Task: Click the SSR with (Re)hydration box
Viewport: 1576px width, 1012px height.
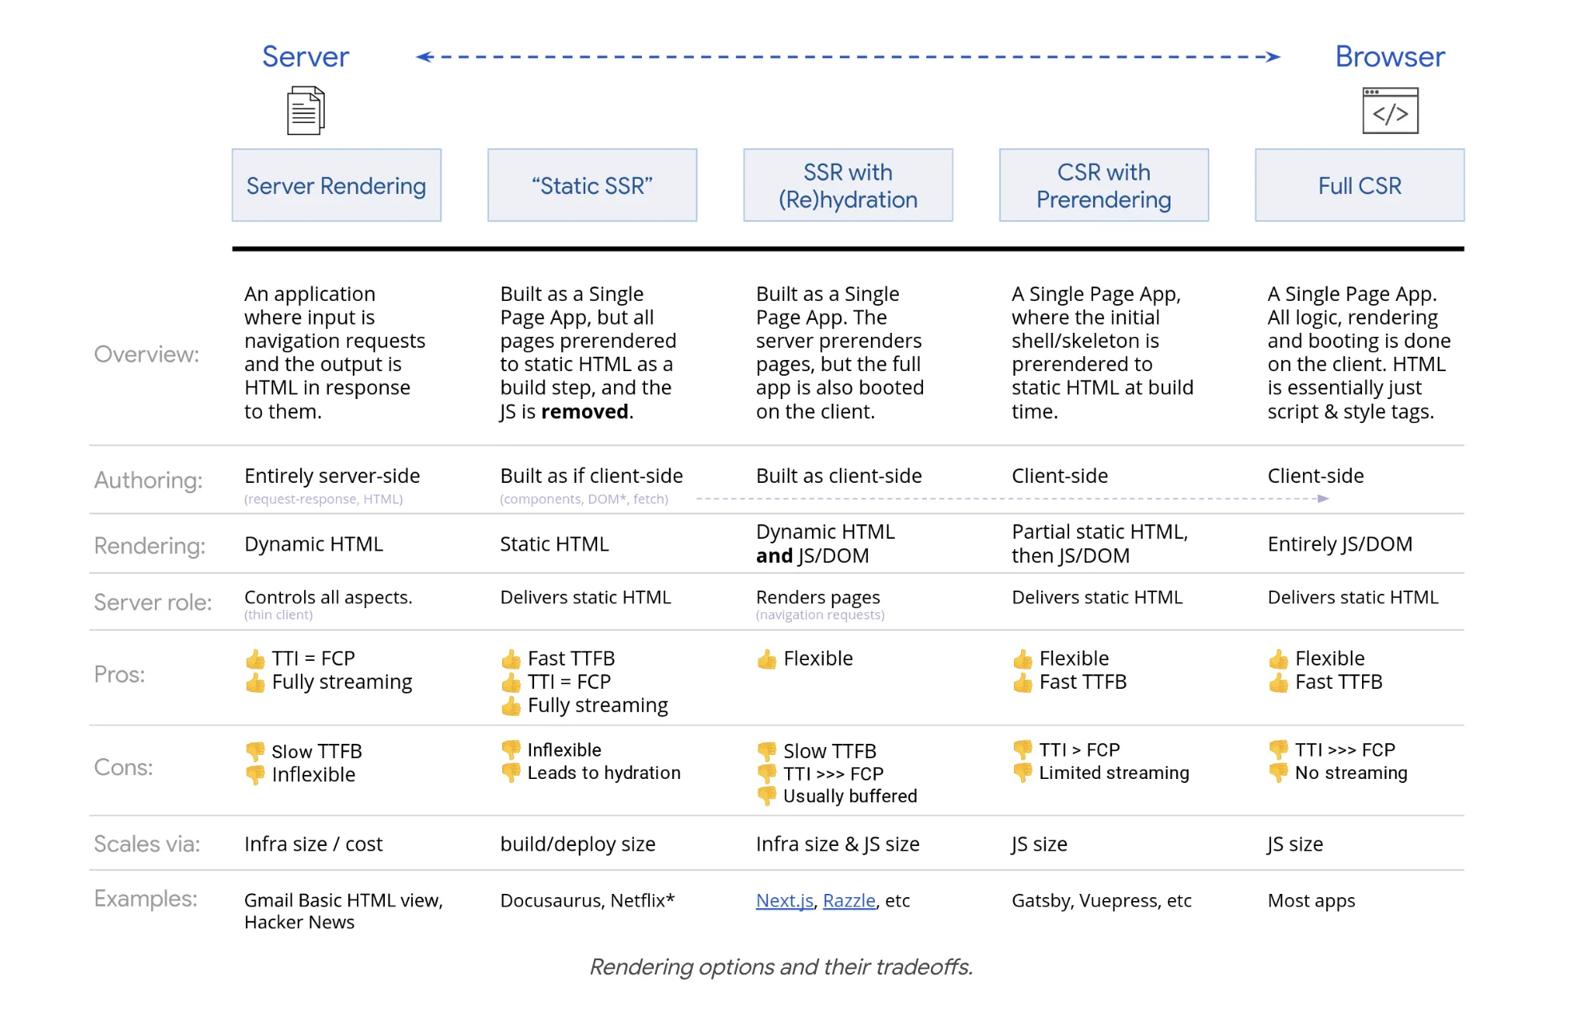Action: coord(848,185)
